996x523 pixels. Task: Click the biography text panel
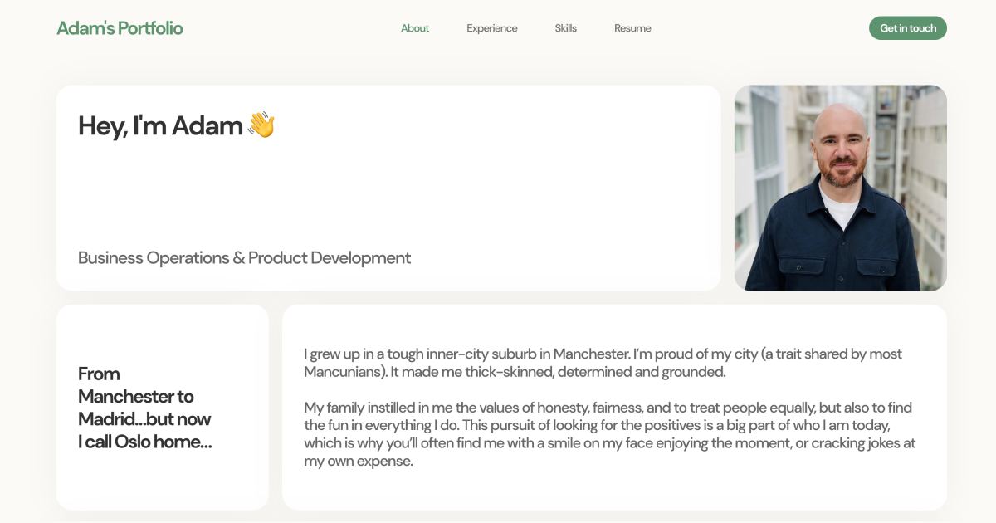(614, 407)
